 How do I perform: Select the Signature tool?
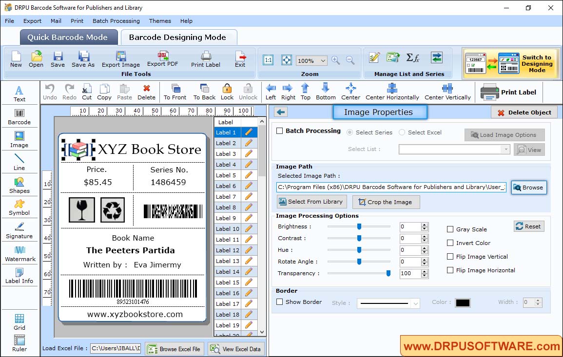(19, 231)
